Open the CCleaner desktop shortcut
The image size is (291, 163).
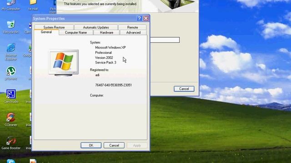pos(11,120)
